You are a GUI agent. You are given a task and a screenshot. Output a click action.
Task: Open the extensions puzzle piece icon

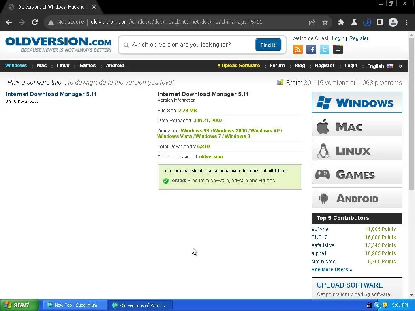click(x=341, y=22)
